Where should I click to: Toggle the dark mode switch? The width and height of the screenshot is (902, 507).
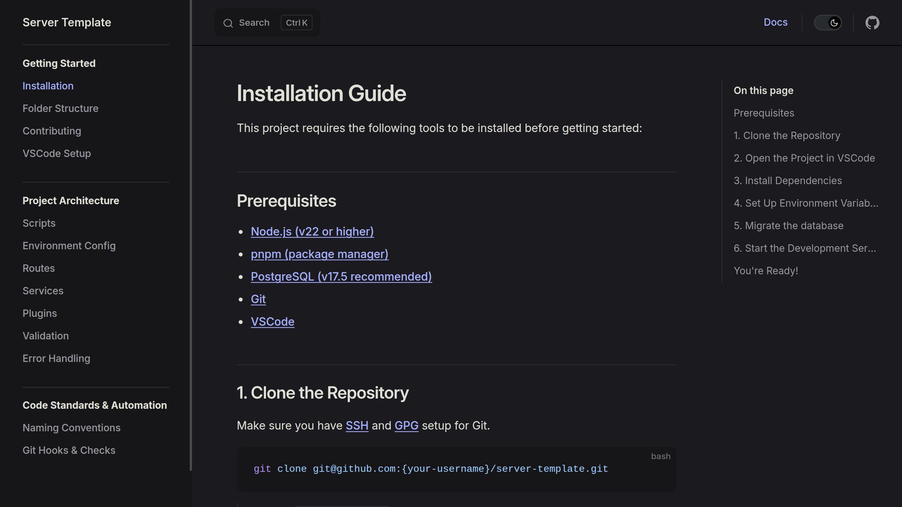coord(828,23)
